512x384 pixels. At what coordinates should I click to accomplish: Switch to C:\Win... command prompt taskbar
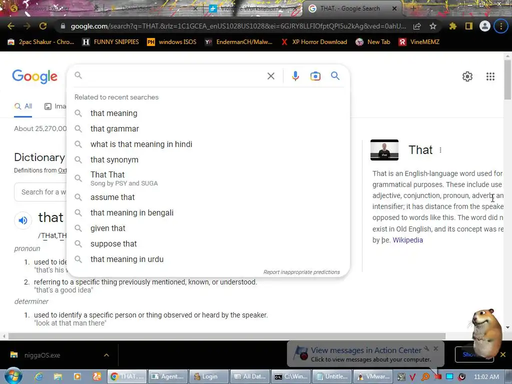[x=291, y=376]
